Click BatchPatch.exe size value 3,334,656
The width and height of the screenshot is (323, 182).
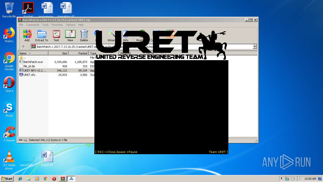pyautogui.click(x=61, y=62)
